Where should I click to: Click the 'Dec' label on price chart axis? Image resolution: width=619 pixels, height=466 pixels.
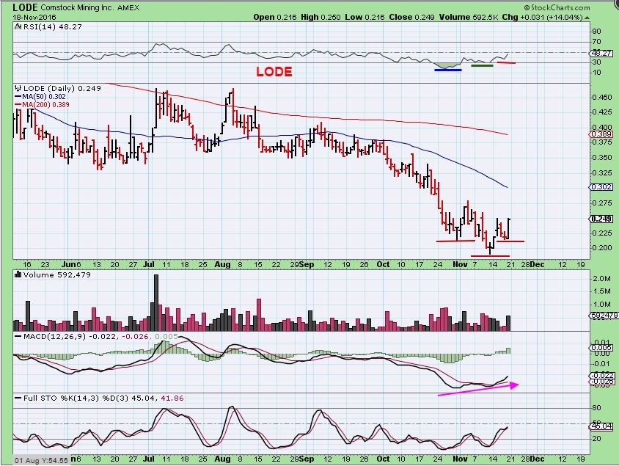pos(537,264)
